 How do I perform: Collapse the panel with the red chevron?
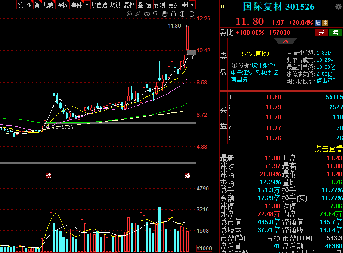285,41
